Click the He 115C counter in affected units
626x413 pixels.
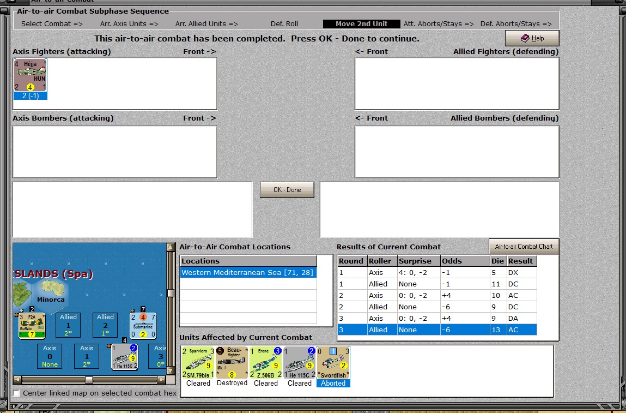pyautogui.click(x=300, y=363)
